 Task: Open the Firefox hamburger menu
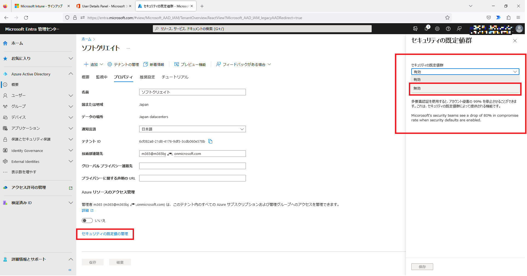518,18
